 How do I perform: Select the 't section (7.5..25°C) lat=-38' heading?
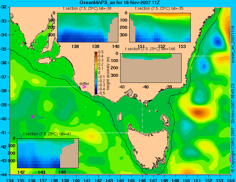coord(87,8)
